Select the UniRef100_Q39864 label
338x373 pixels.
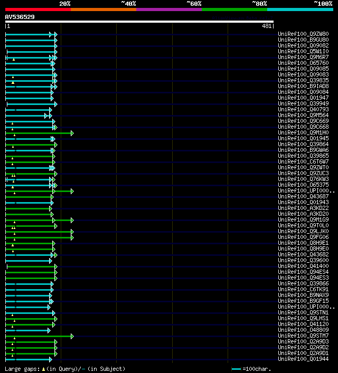point(303,144)
